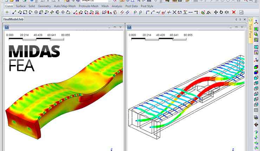Select the sharp-corner fillet curve tool

(148, 12)
